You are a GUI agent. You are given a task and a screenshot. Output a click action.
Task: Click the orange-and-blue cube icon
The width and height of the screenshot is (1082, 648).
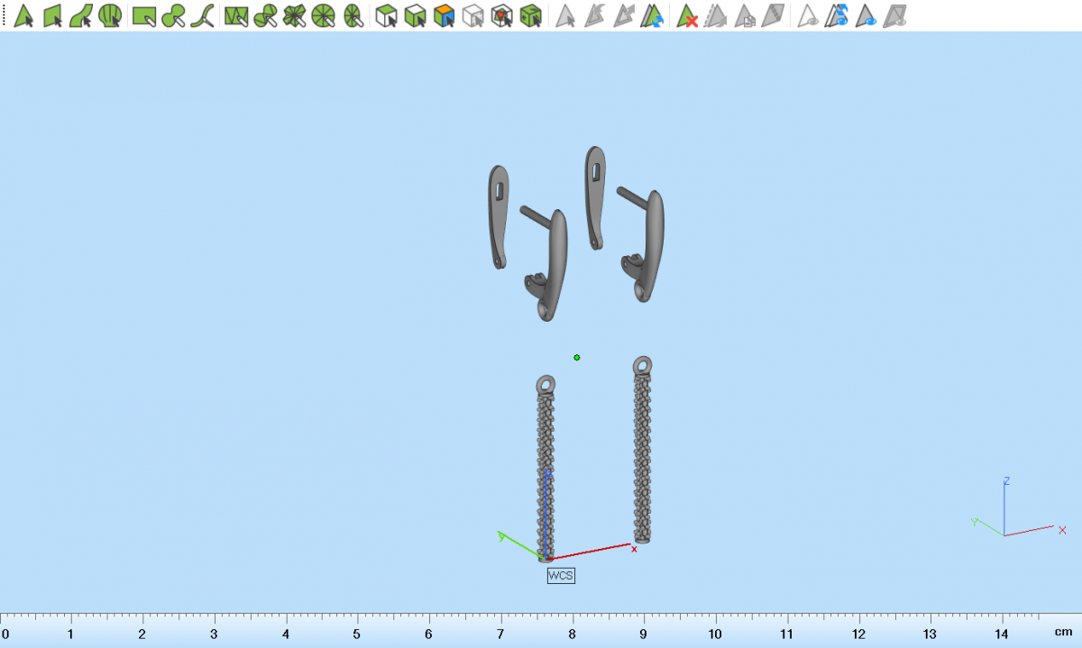[x=443, y=15]
